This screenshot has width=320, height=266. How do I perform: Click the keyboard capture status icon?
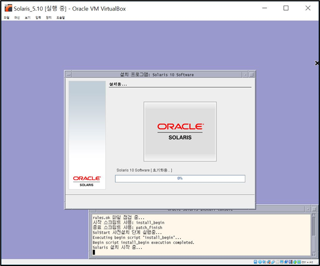point(299,262)
